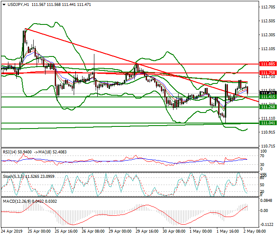
Task: Select the 111.268 green support price label
Action: click(x=268, y=107)
